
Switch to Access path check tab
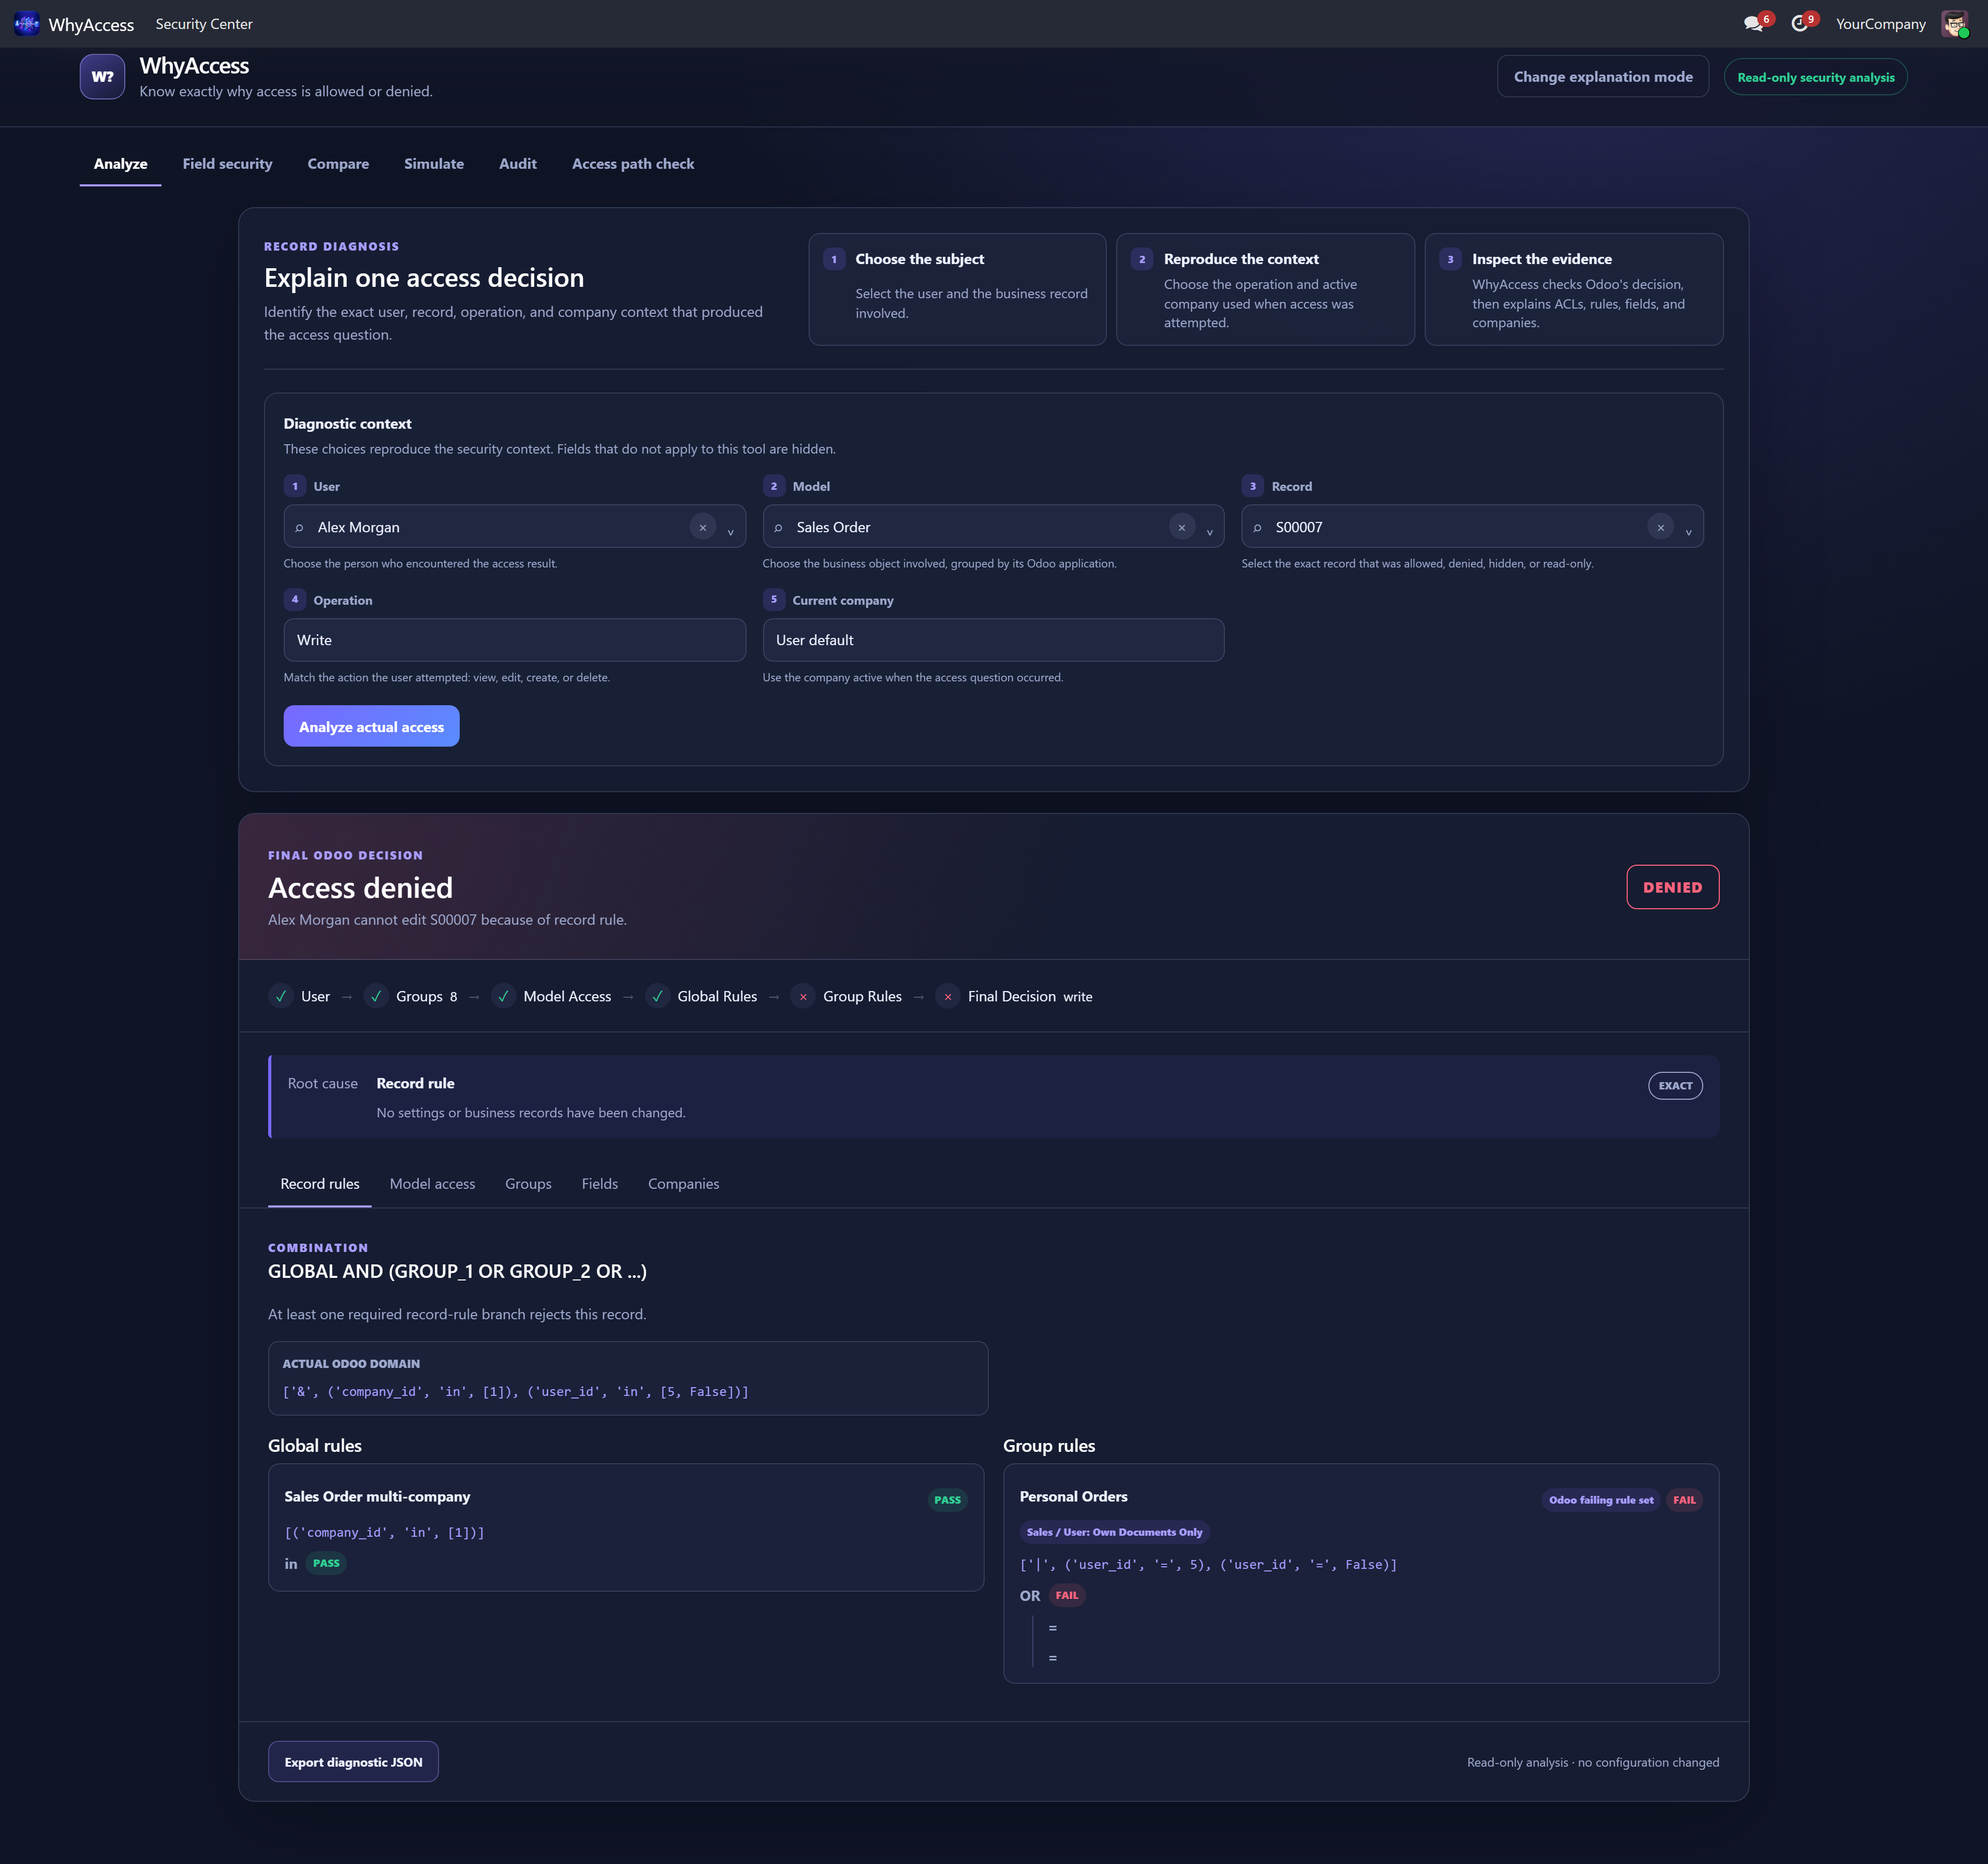(633, 164)
